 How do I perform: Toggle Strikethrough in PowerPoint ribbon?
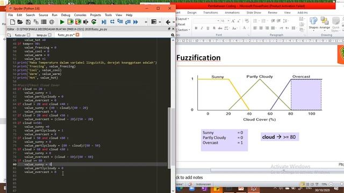[220, 28]
